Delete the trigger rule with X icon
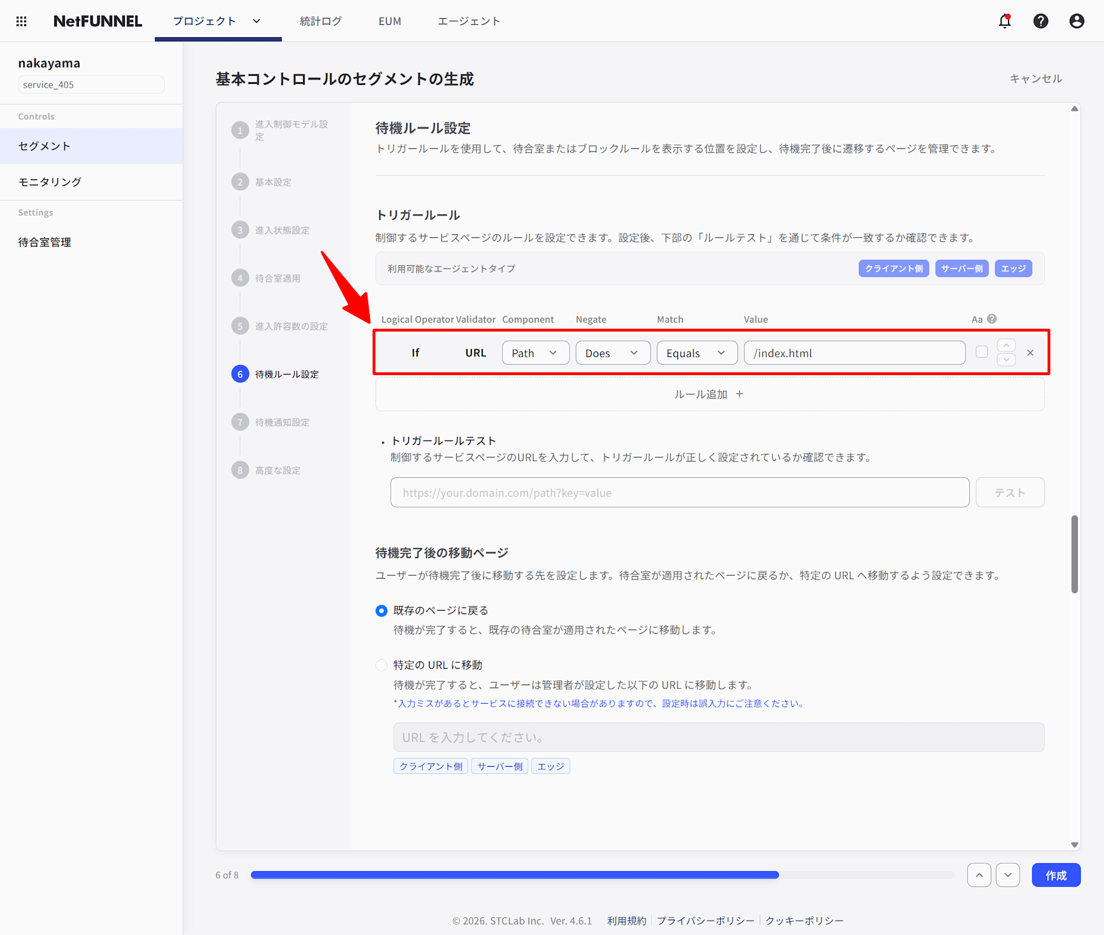Viewport: 1104px width, 935px height. [x=1030, y=352]
